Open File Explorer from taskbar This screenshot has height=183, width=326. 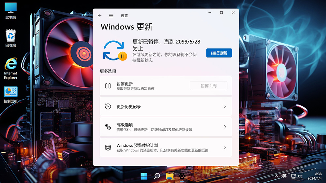(x=170, y=176)
